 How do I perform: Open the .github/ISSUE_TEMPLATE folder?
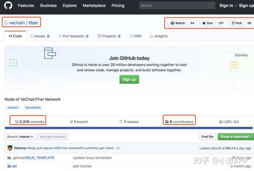(33, 158)
